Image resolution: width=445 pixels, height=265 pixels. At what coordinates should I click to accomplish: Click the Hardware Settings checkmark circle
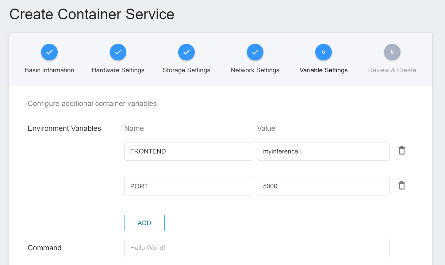tap(118, 52)
